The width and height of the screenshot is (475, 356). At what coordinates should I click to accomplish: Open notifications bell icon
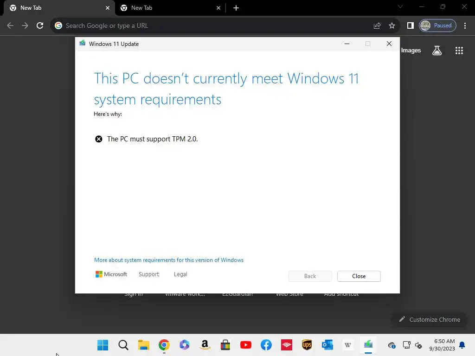[x=462, y=345]
